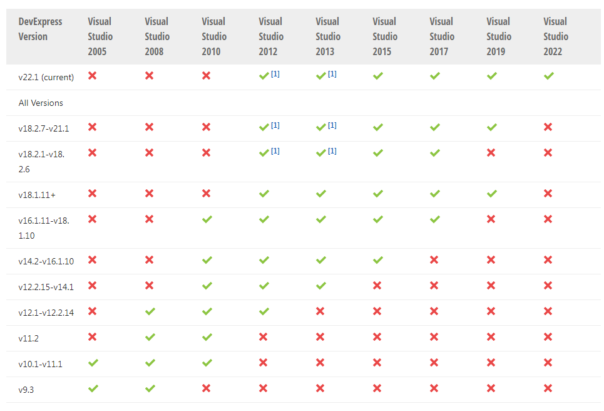Image resolution: width=604 pixels, height=411 pixels.
Task: Click the red X for v18.2.7-v21.1 under Visual Studio 2022
Action: [548, 127]
